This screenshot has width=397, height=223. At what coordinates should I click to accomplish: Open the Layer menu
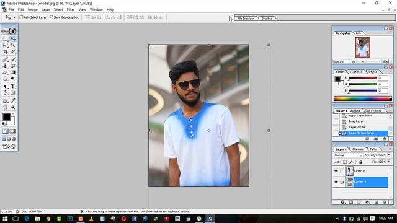45,10
